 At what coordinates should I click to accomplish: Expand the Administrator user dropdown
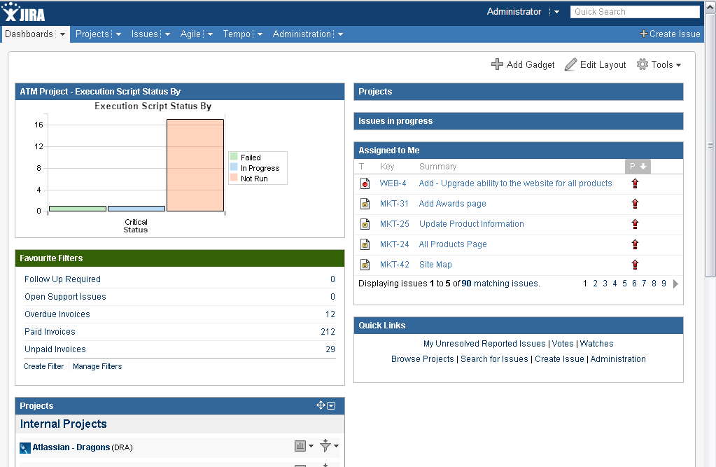(556, 12)
